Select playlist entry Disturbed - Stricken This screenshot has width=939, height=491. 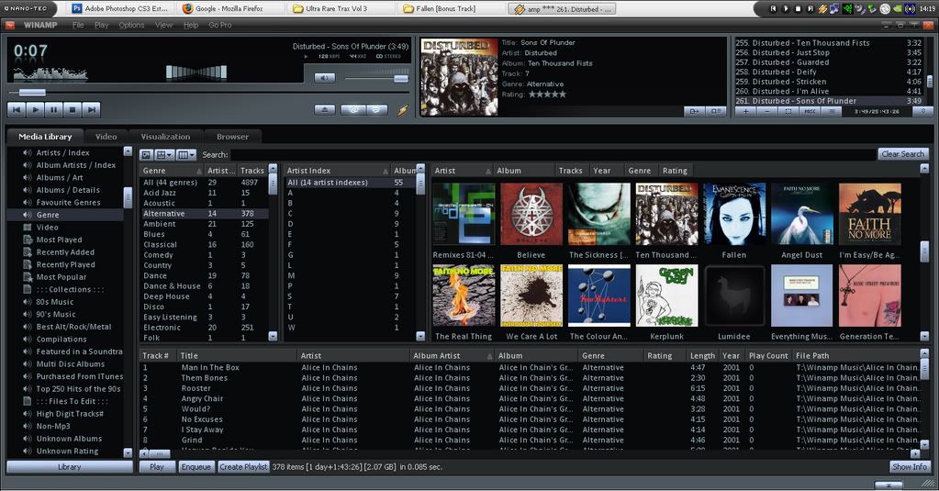[828, 82]
